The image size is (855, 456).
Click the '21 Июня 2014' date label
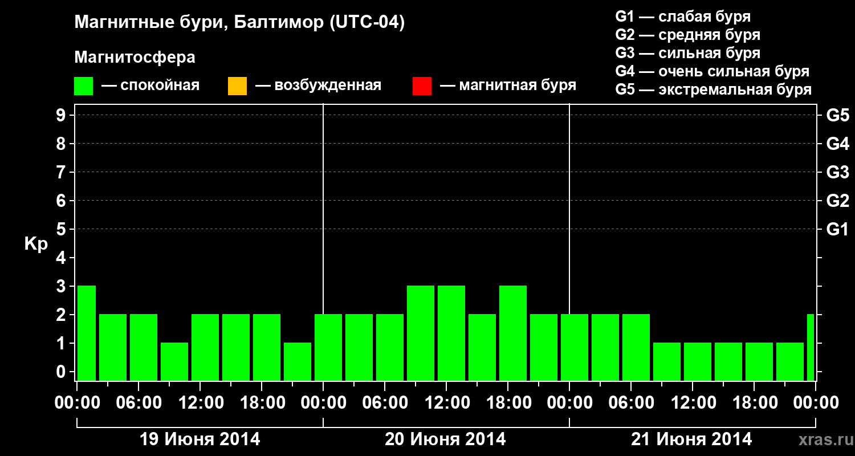[691, 439]
